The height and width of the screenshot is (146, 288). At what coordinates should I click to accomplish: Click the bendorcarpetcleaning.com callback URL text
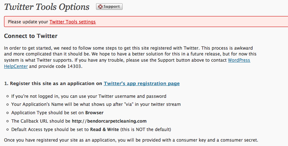point(109,121)
